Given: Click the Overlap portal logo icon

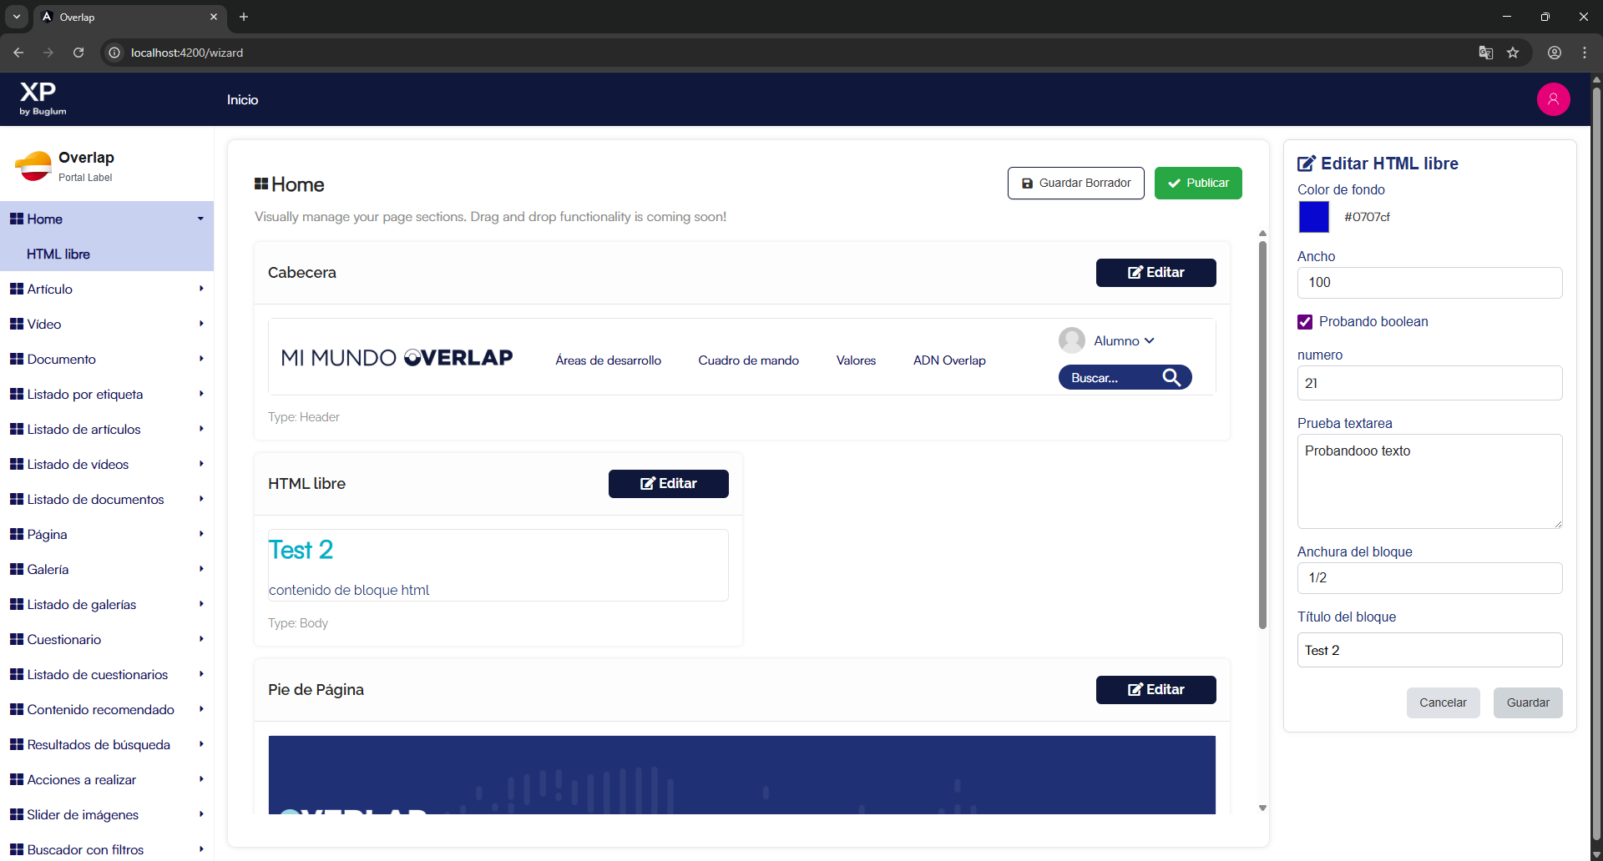Looking at the screenshot, I should [x=33, y=166].
